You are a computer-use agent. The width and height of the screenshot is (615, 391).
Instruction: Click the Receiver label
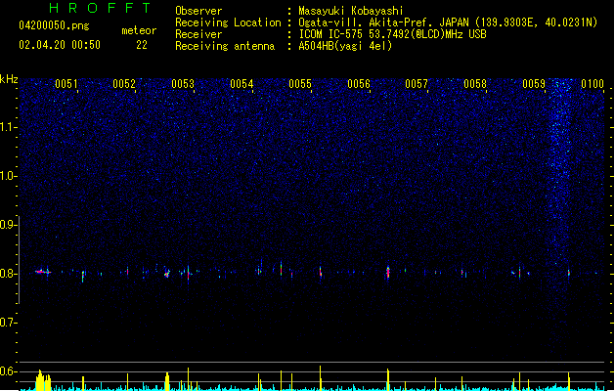point(198,34)
